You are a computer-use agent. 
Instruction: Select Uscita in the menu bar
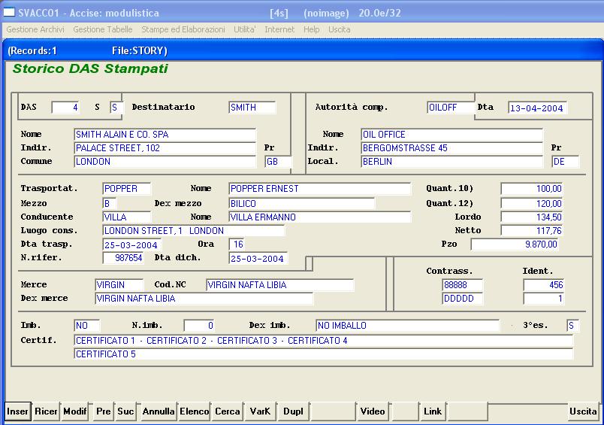coord(339,29)
